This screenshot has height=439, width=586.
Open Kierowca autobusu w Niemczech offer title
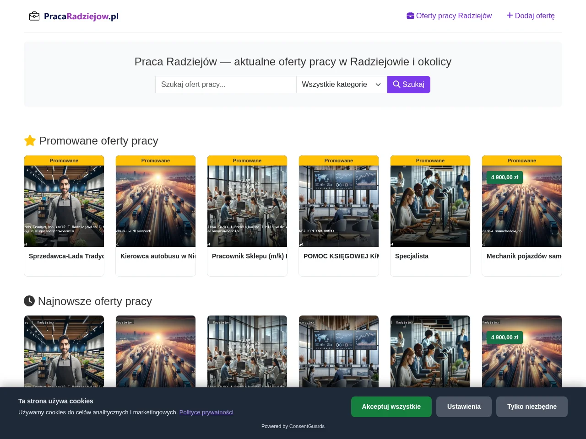[158, 256]
